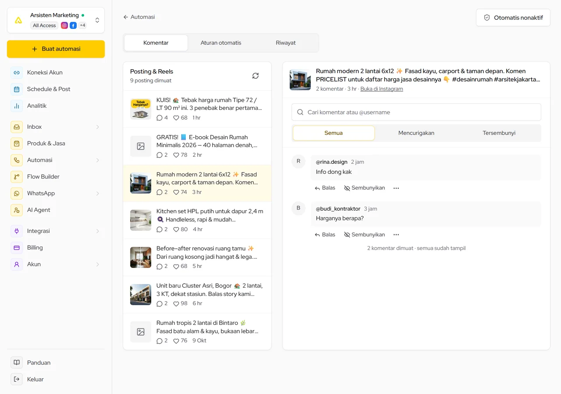Hide the @rina.design comment
This screenshot has width=561, height=394.
pyautogui.click(x=365, y=188)
